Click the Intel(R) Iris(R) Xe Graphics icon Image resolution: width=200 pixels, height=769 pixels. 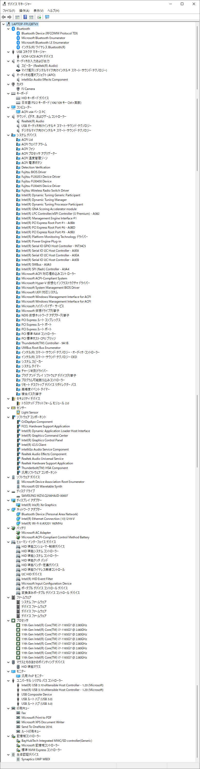coord(18,505)
